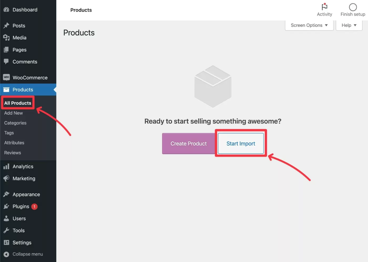Click the Media library icon
The image size is (368, 262).
6,38
